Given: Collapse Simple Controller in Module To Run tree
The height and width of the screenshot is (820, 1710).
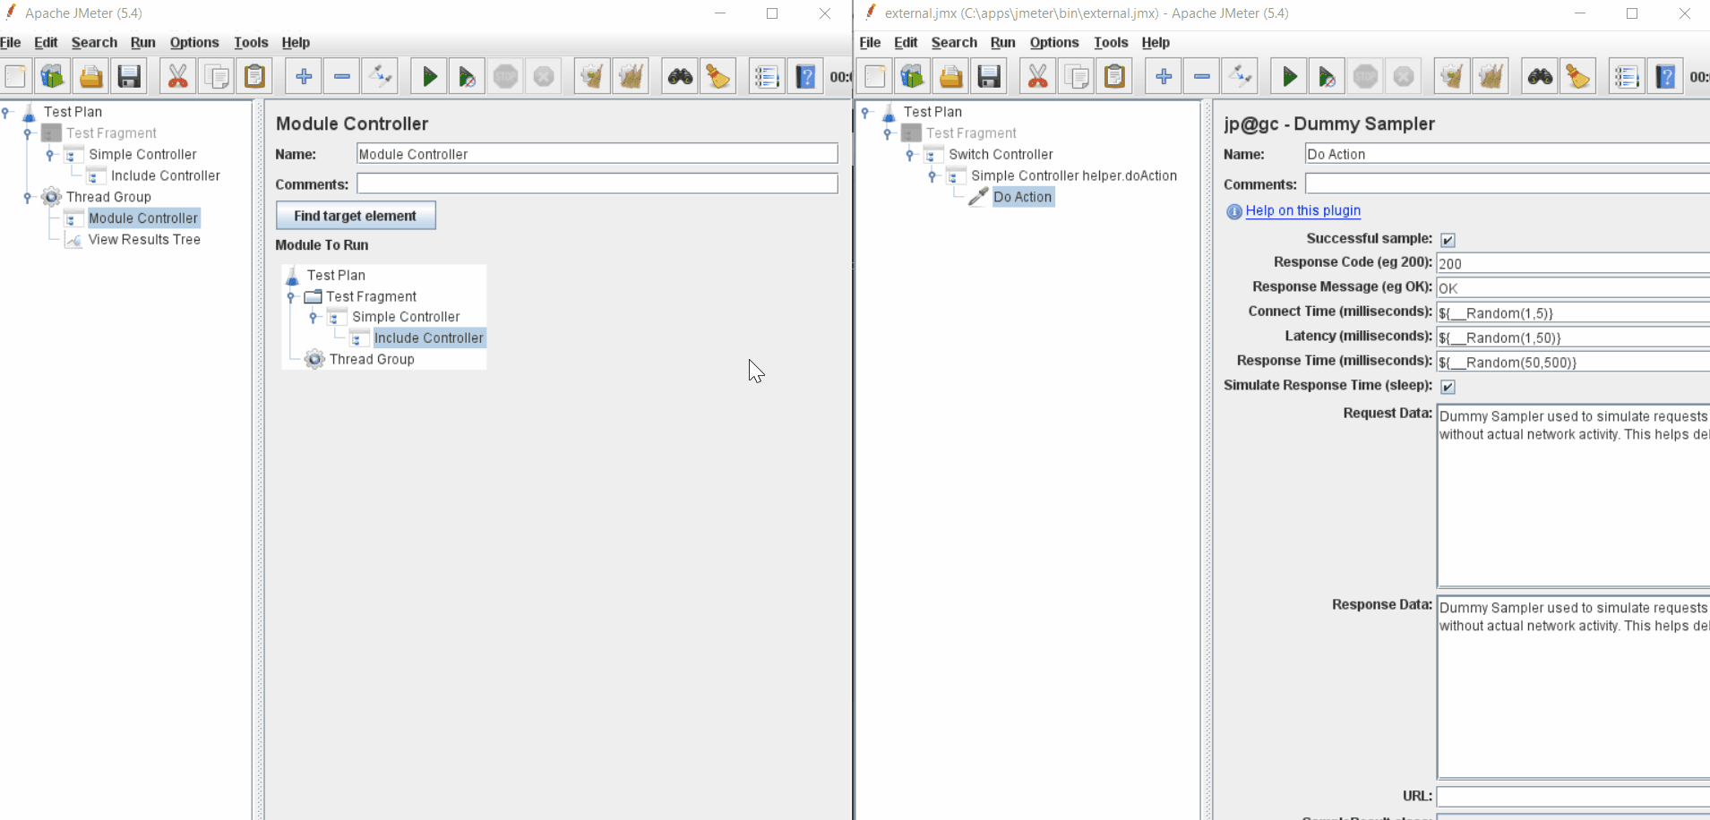Looking at the screenshot, I should [314, 317].
